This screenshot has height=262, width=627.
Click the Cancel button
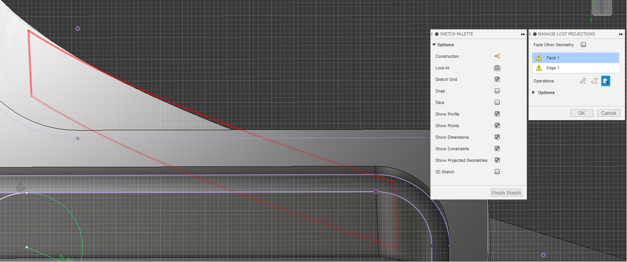pyautogui.click(x=608, y=113)
